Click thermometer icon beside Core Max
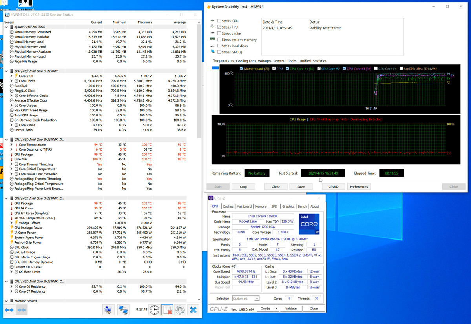The width and height of the screenshot is (471, 324). pyautogui.click(x=12, y=159)
